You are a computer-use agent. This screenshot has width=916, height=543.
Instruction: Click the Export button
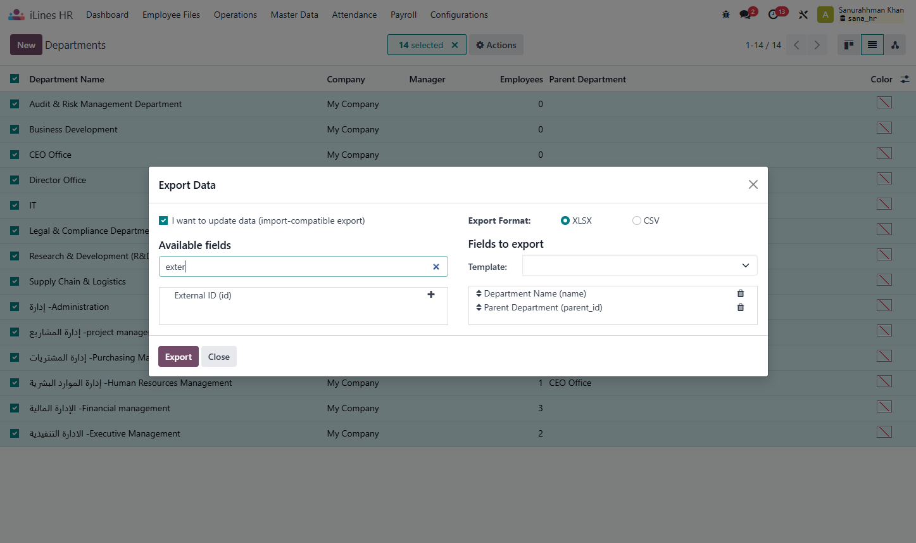click(x=179, y=357)
